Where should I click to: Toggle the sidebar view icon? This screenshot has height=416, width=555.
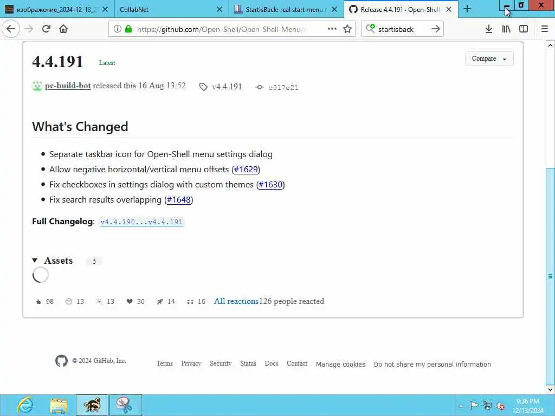point(524,29)
